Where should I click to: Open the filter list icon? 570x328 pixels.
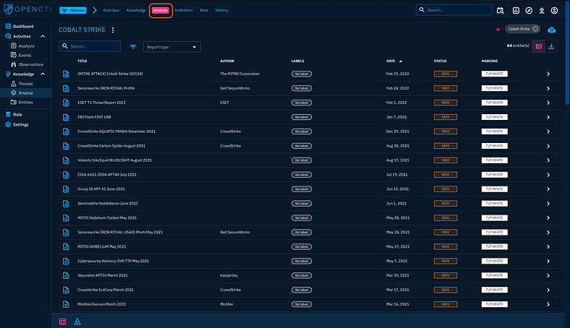[x=133, y=46]
